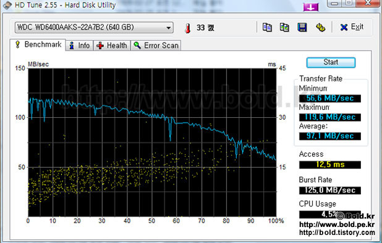The width and height of the screenshot is (382, 243).
Task: Click the copy text to clipboard icon
Action: pyautogui.click(x=267, y=27)
